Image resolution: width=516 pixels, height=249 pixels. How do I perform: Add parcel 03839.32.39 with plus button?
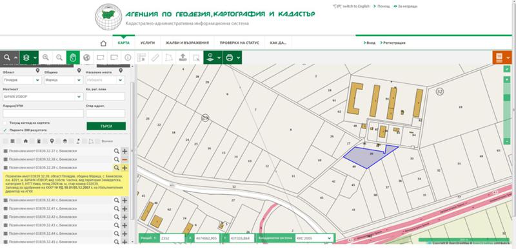(x=124, y=168)
